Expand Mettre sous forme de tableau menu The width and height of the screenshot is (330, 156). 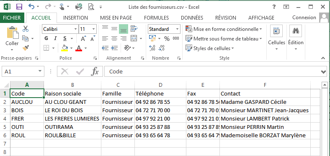(x=224, y=39)
